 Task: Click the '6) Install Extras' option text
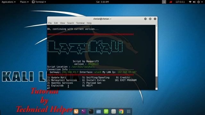94,80
